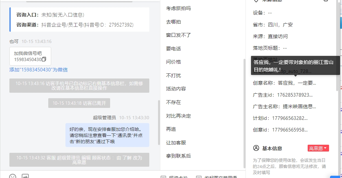
Task: Select quick reply 窗口发不了
Action: [178, 35]
